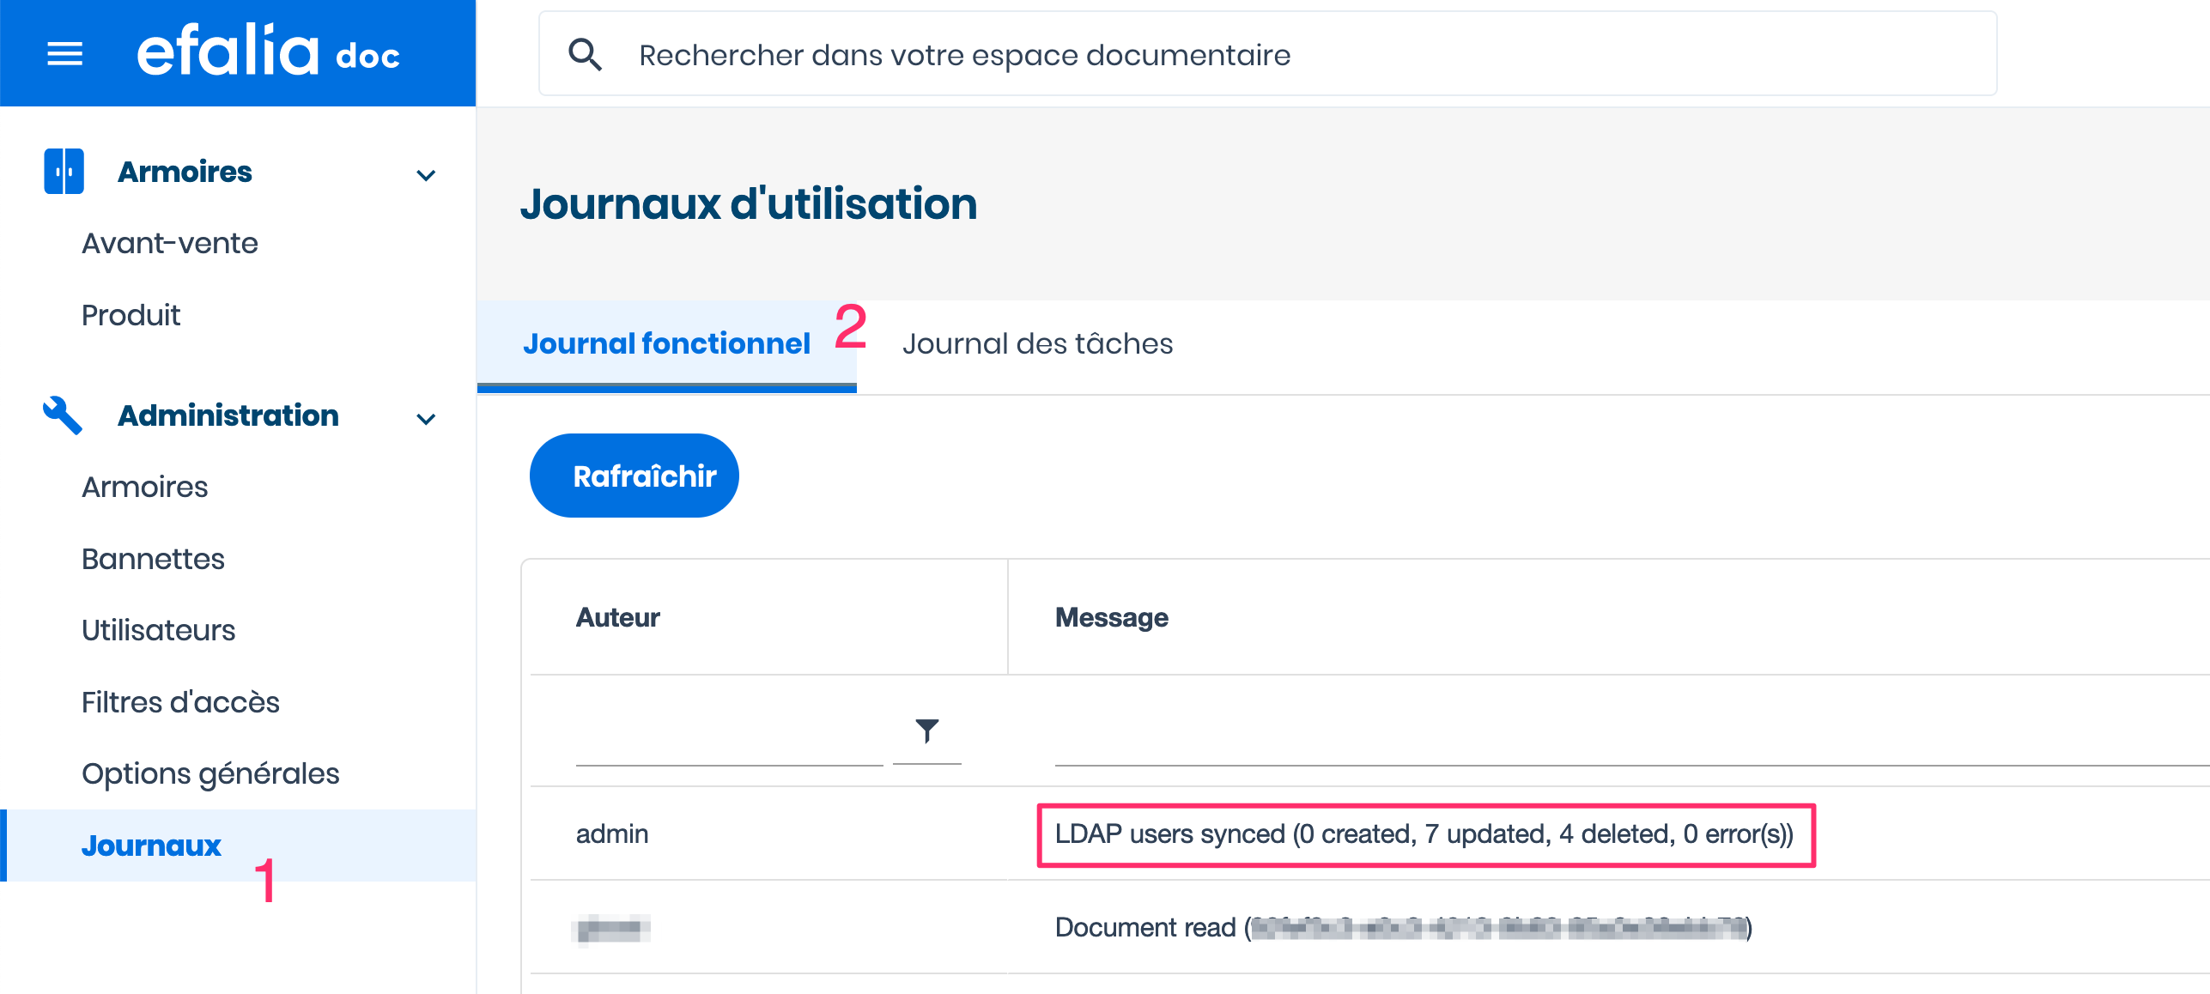Click the search magnifier icon
The width and height of the screenshot is (2210, 994).
point(586,55)
